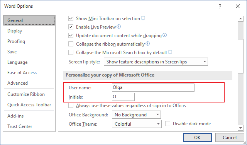Show info icon for Collapse Microsoft Search box

pos(170,52)
